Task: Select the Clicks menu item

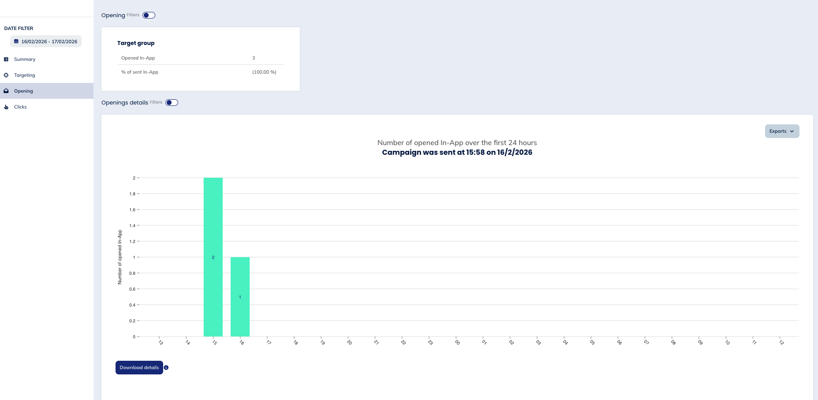Action: pyautogui.click(x=20, y=107)
